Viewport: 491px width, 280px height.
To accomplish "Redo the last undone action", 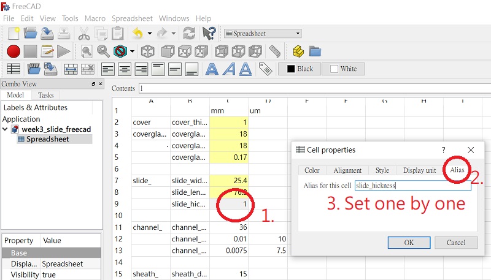I will (161, 33).
